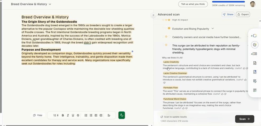Click the Purpose and Development heading
261x126 pixels.
(41, 50)
